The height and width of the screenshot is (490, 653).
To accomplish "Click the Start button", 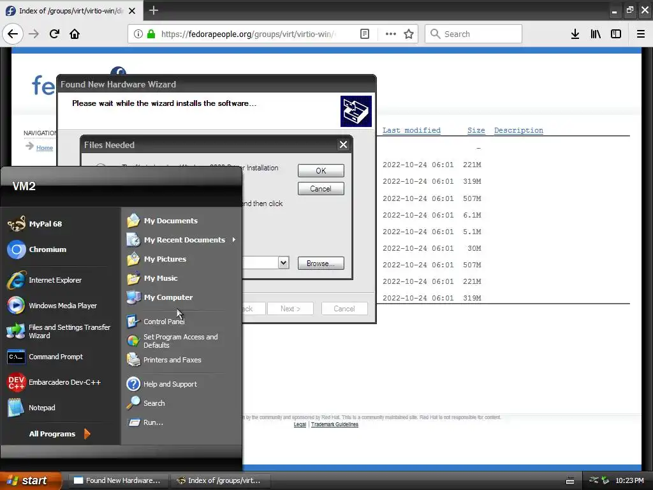I will coord(31,480).
